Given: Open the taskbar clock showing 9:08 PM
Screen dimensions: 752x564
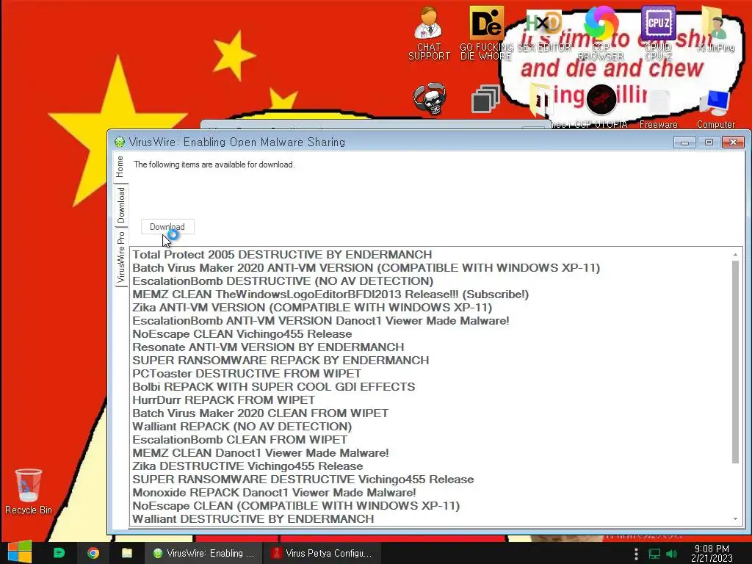Looking at the screenshot, I should (712, 553).
